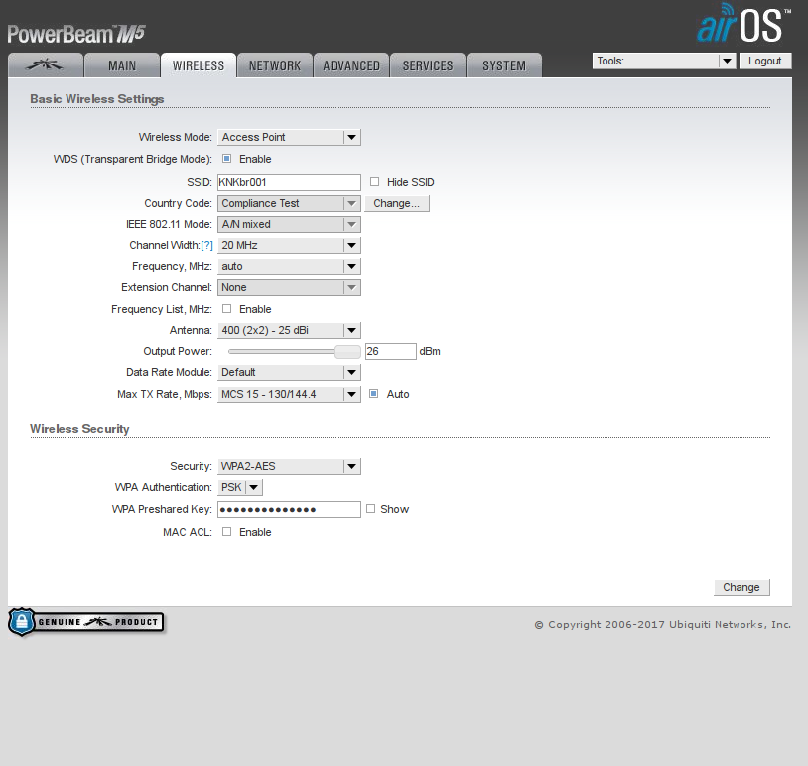The image size is (808, 766).
Task: Click the Logout button
Action: (x=765, y=61)
